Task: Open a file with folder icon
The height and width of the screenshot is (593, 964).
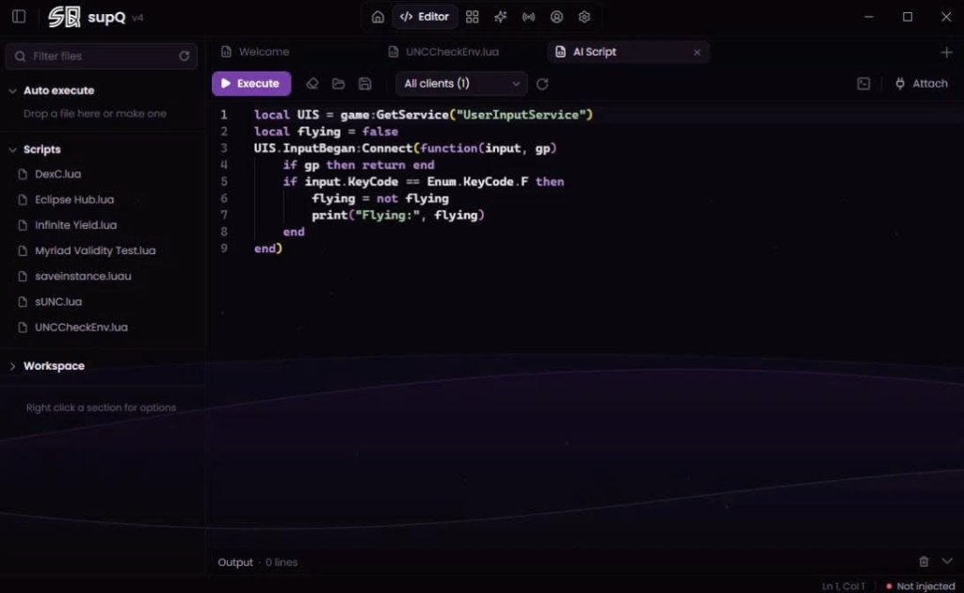Action: pos(338,84)
